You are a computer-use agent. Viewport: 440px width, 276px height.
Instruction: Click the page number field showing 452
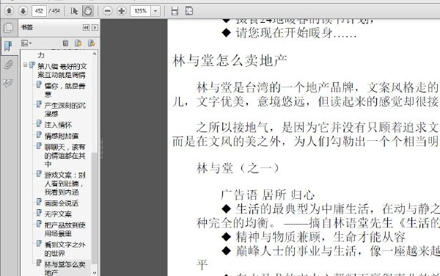(x=39, y=11)
